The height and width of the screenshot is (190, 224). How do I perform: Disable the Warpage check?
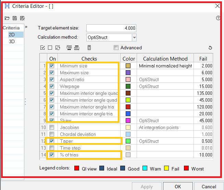[x=52, y=86]
